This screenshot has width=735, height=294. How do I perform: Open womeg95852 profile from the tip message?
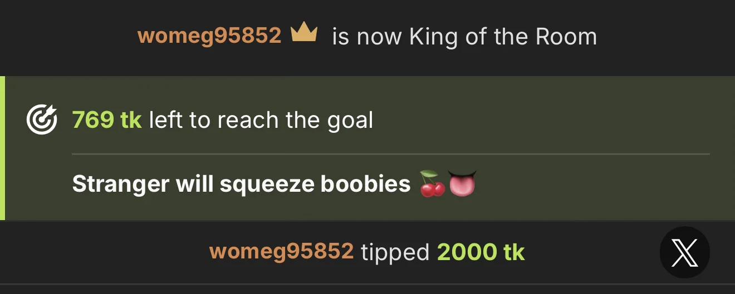(281, 252)
